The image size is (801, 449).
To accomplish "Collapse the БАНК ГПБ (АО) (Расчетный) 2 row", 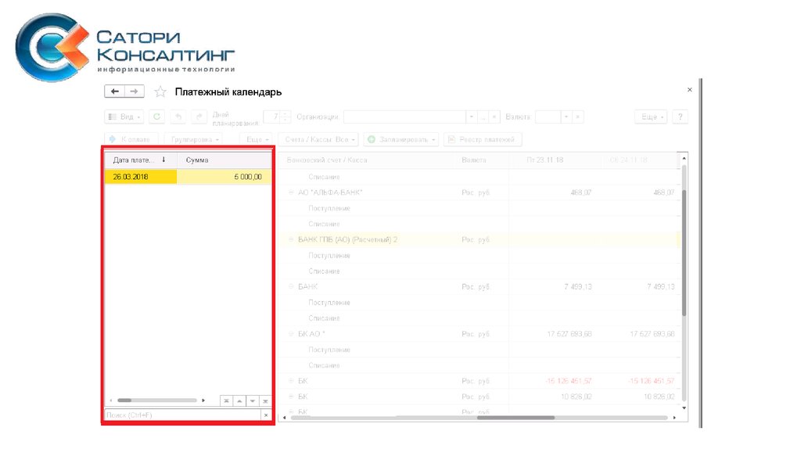I will [293, 239].
